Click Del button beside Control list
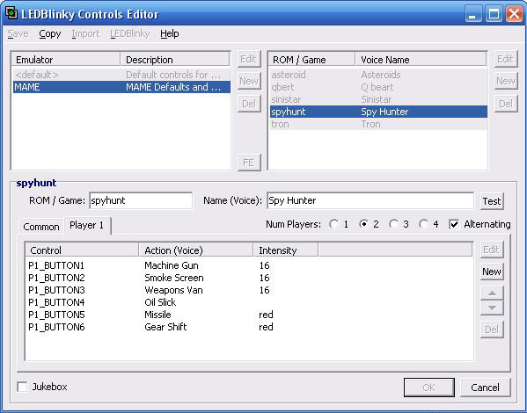Image resolution: width=527 pixels, height=413 pixels. (x=492, y=330)
